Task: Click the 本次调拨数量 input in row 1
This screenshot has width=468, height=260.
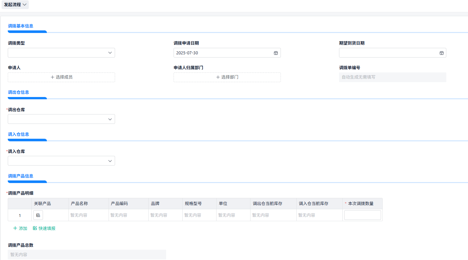Action: [x=362, y=215]
